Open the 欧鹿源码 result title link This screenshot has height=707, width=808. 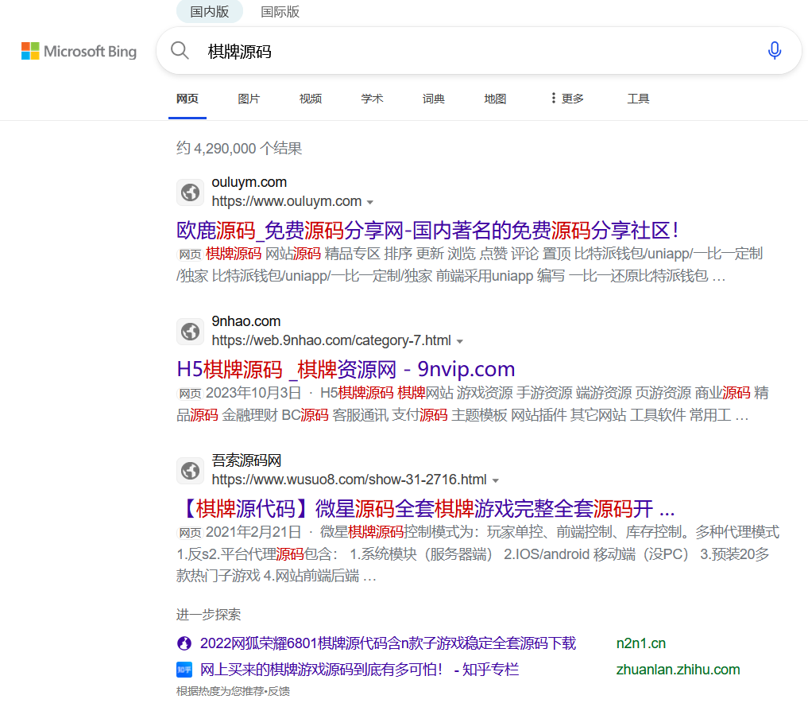coord(427,231)
